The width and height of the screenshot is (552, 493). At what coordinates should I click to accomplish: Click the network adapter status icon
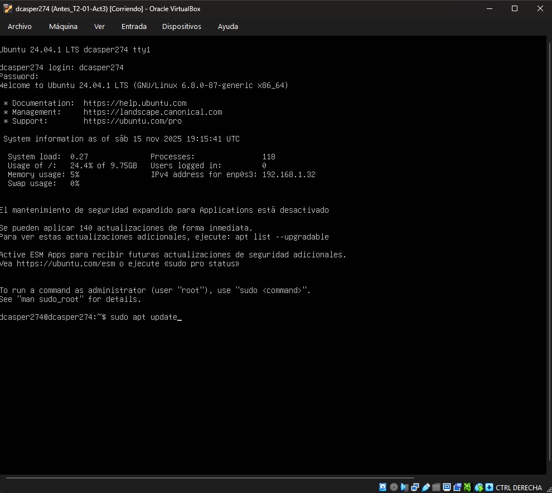[x=415, y=487]
